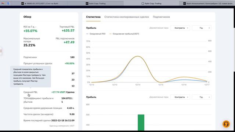The width and height of the screenshot is (235, 132).
Task: Click the +47.49 subscribers P&L value
Action: (x=69, y=42)
